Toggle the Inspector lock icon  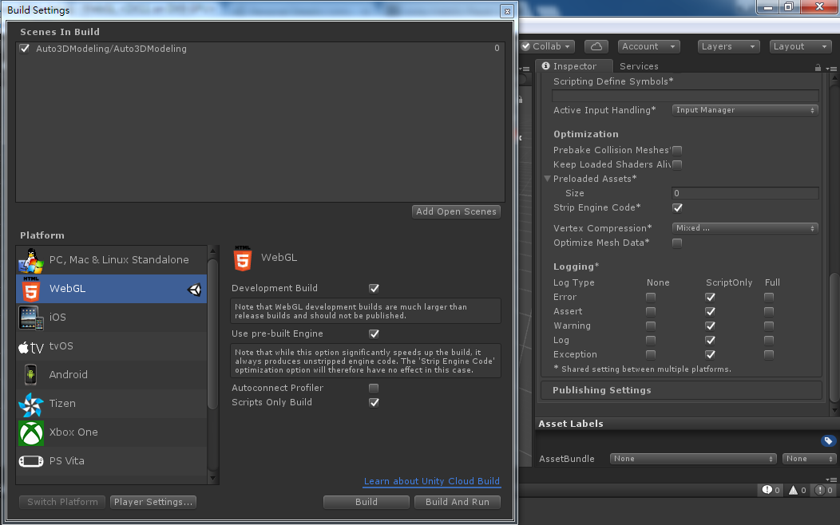tap(818, 67)
